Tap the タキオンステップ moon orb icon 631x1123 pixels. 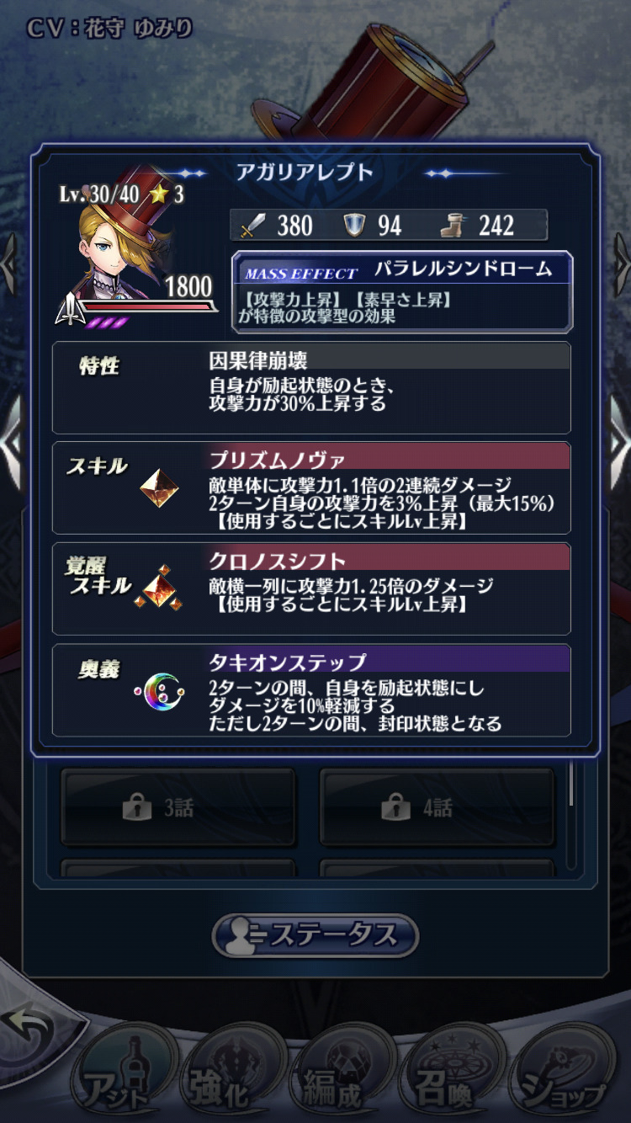(x=159, y=692)
